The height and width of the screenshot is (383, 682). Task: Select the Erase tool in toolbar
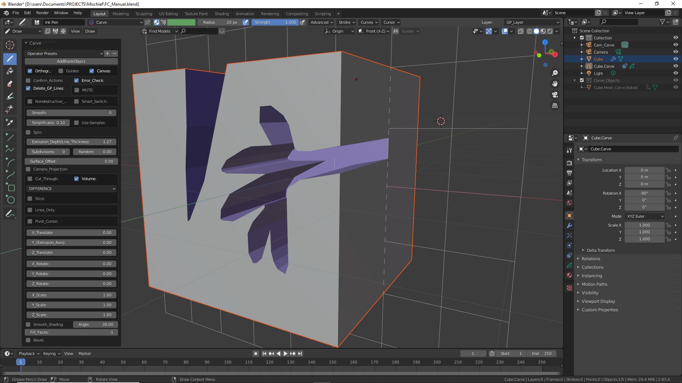point(10,84)
